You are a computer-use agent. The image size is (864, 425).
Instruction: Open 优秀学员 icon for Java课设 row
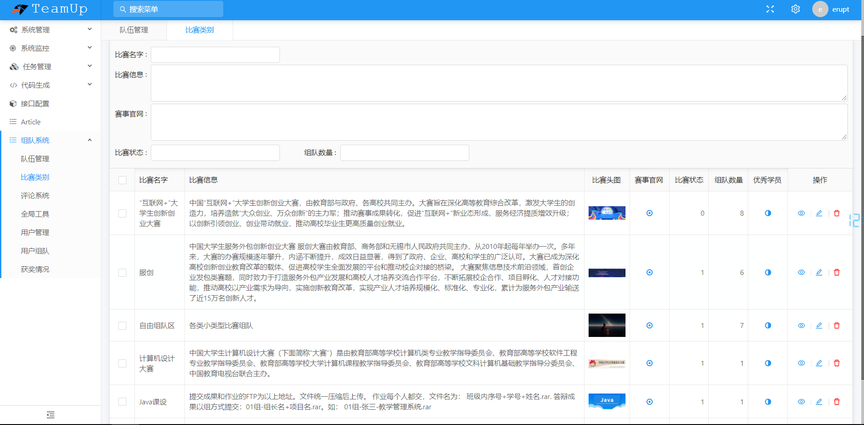tap(768, 402)
